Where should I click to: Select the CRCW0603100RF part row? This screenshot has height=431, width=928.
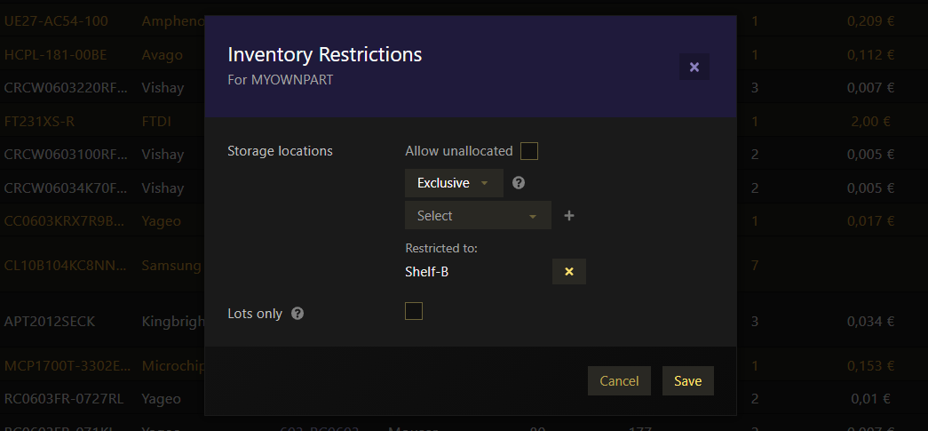click(x=65, y=155)
